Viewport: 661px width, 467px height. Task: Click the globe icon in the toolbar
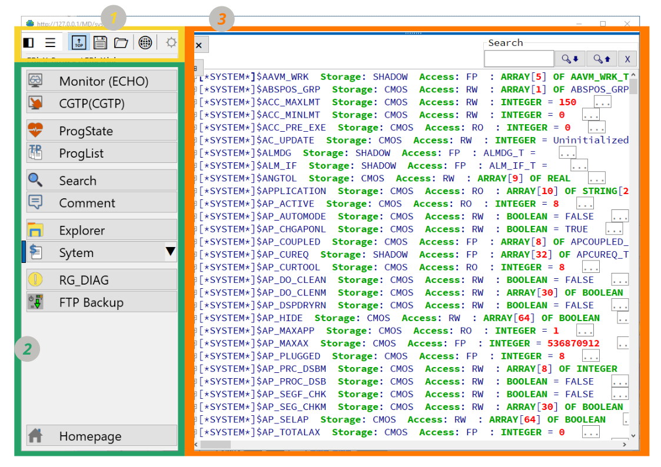tap(145, 42)
